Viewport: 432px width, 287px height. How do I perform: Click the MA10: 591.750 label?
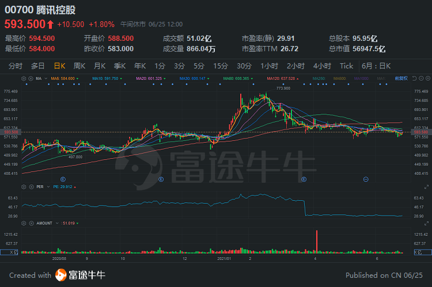pos(105,78)
